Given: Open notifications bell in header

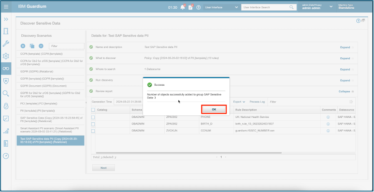Looking at the screenshot, I should (183, 7).
